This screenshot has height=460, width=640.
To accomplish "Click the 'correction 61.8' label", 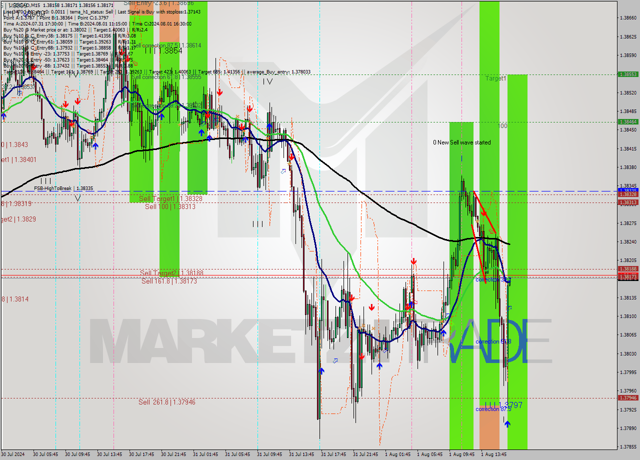I will 493,341.
